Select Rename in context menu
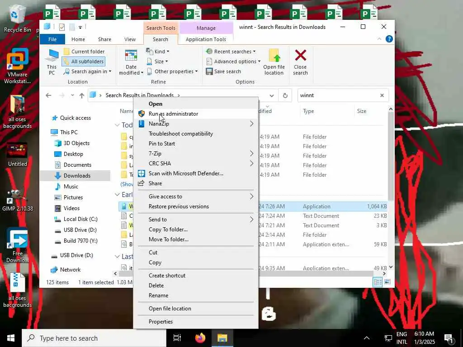The image size is (463, 347). (x=196, y=295)
